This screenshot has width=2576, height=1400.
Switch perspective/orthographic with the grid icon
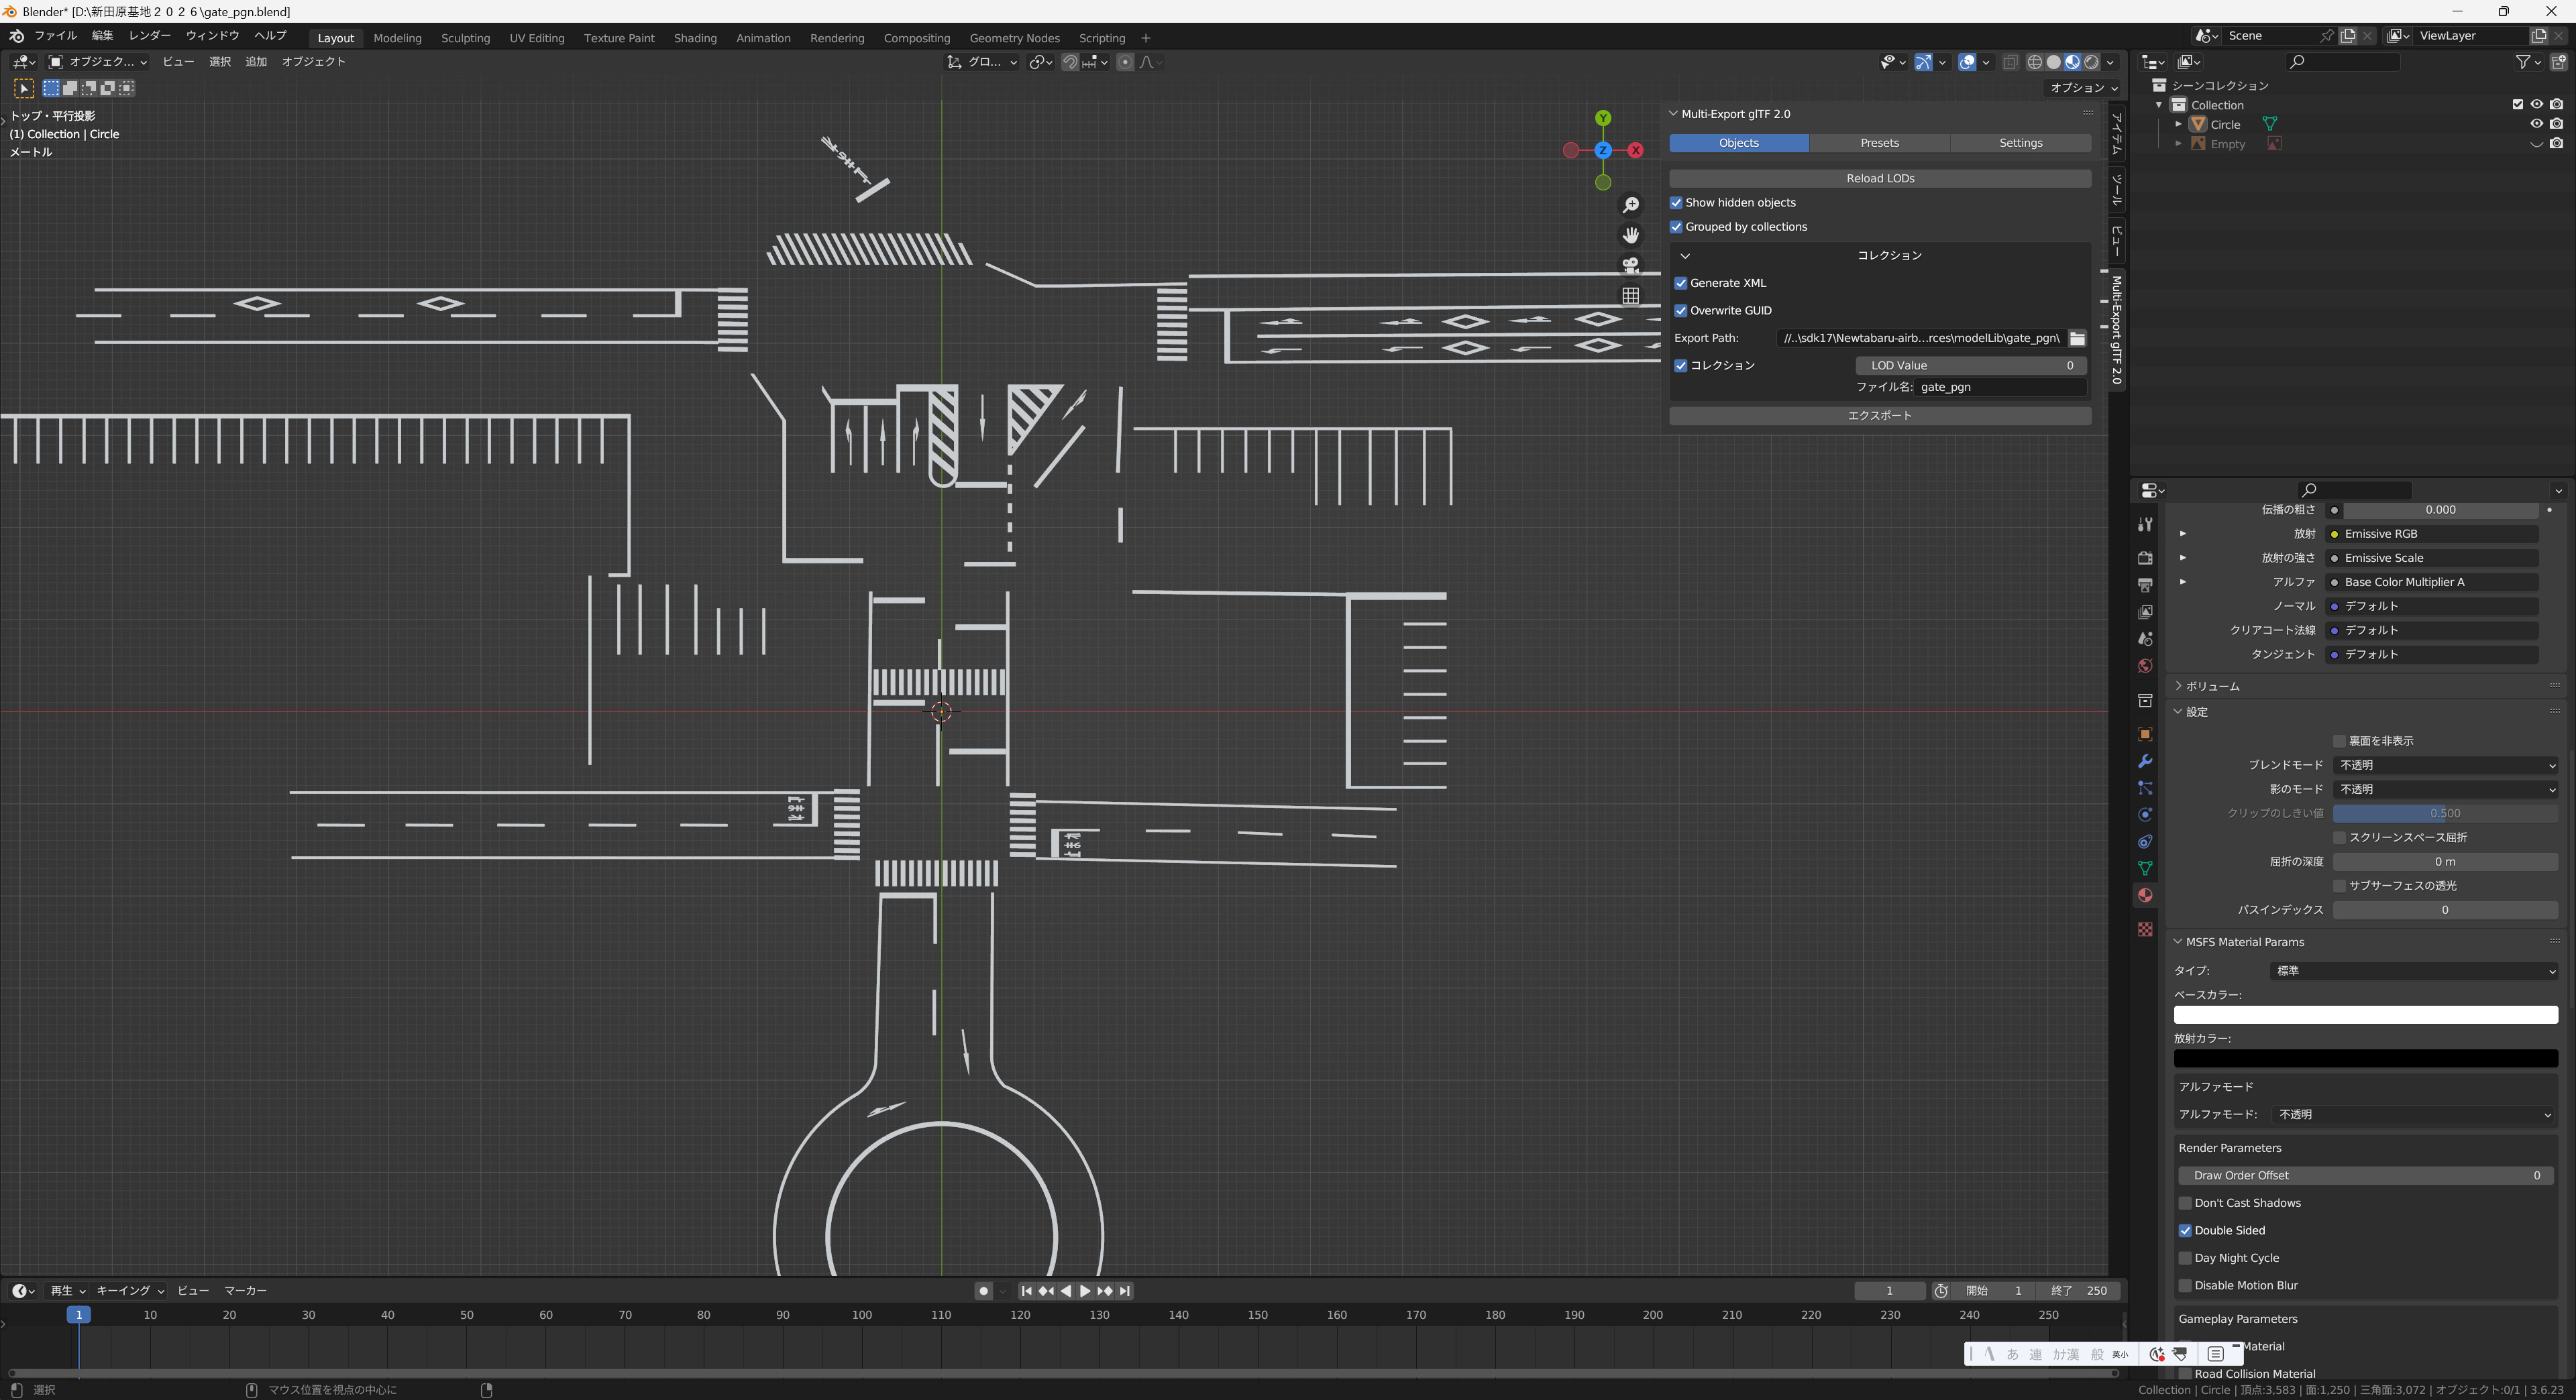(1631, 295)
